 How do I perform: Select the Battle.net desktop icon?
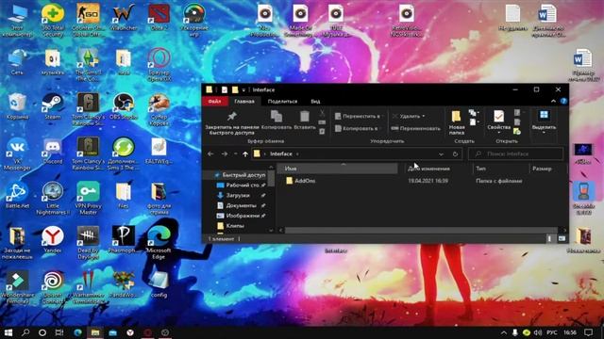tap(17, 196)
